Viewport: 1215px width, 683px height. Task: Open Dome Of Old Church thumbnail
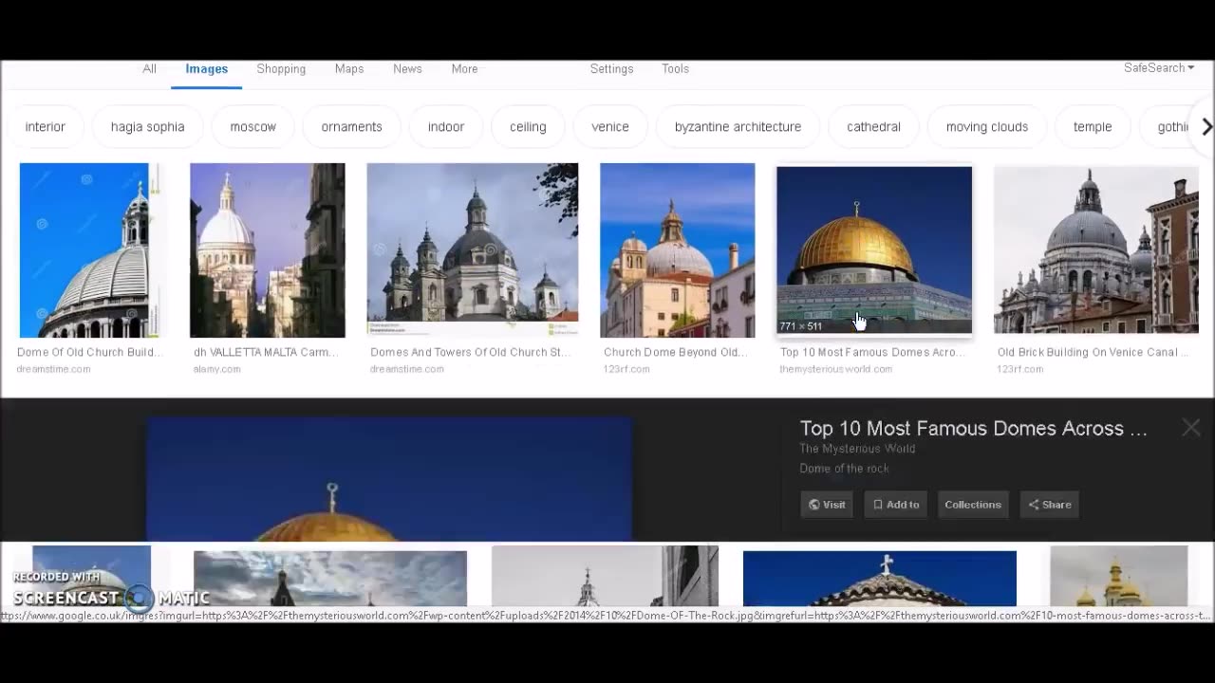coord(91,250)
